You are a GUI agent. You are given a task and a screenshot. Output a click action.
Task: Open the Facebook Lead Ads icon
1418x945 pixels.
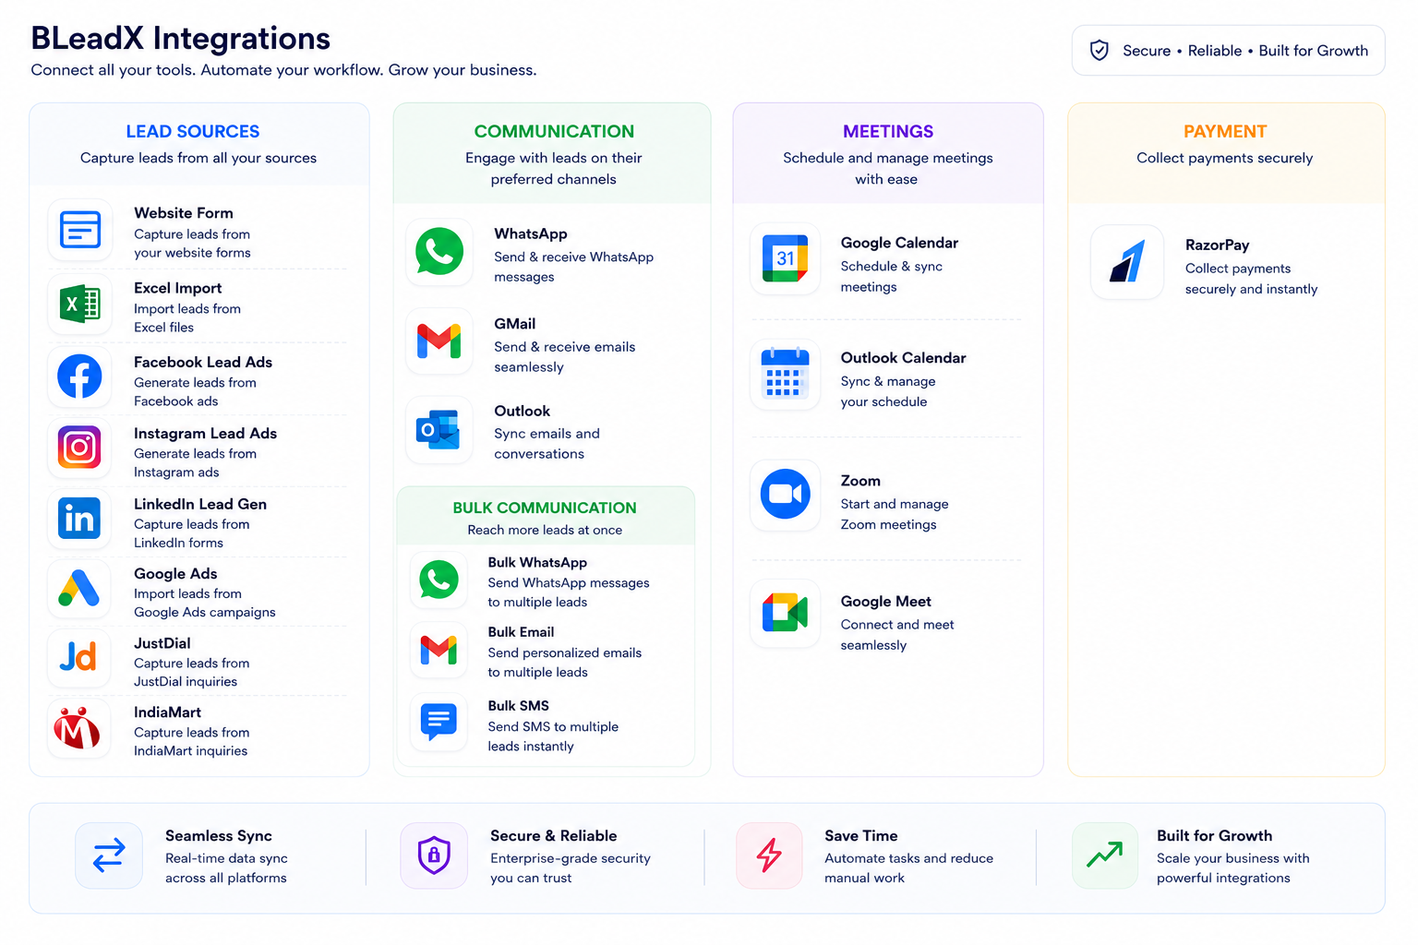click(x=80, y=377)
